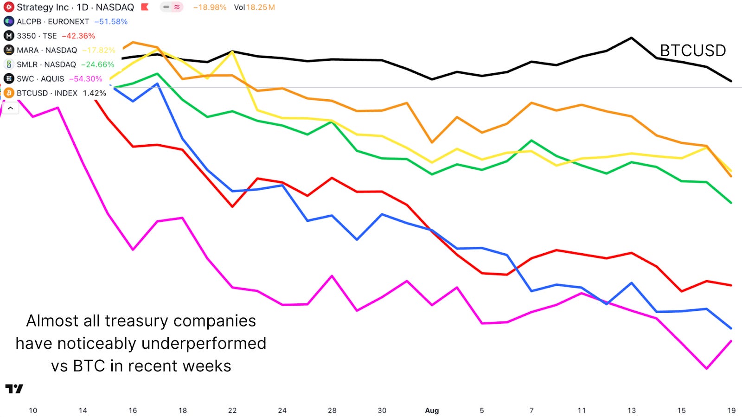Select the Aug label on the time axis
742x417 pixels.
click(432, 411)
